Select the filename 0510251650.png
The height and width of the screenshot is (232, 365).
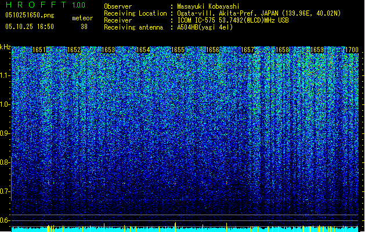[30, 15]
